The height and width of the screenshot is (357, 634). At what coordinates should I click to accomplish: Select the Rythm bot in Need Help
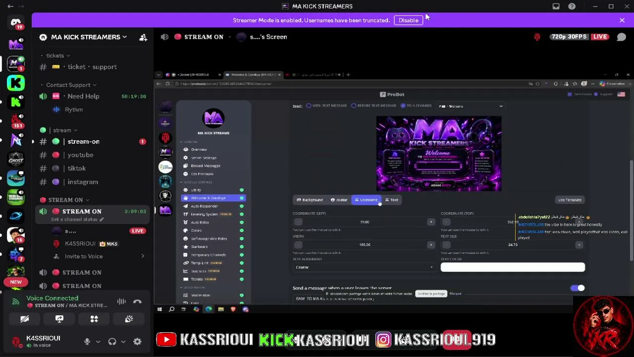93,110
